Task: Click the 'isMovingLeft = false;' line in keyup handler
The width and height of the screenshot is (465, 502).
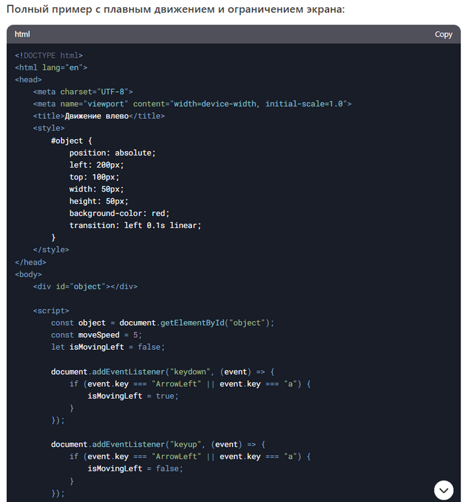Action: [136, 469]
